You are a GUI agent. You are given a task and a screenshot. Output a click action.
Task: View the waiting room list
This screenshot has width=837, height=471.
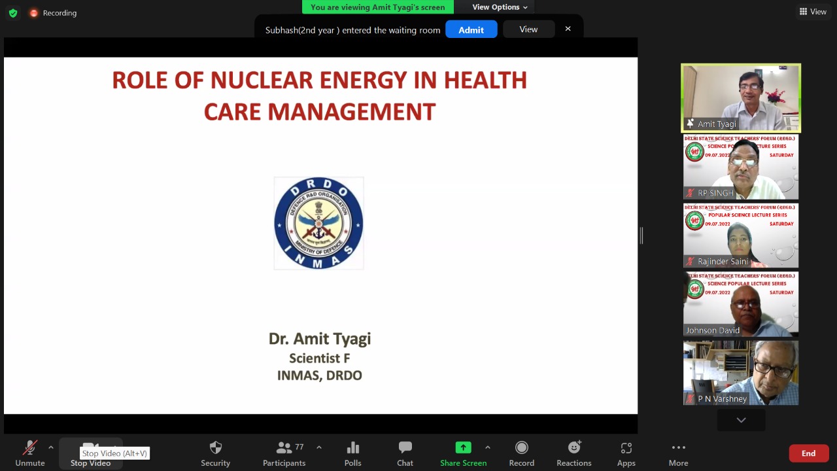528,29
